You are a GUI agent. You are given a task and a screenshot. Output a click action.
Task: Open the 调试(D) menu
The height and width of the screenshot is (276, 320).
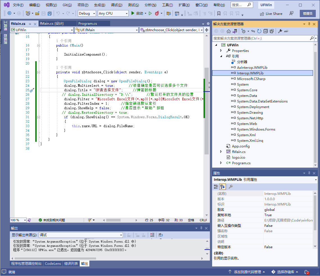click(117, 5)
